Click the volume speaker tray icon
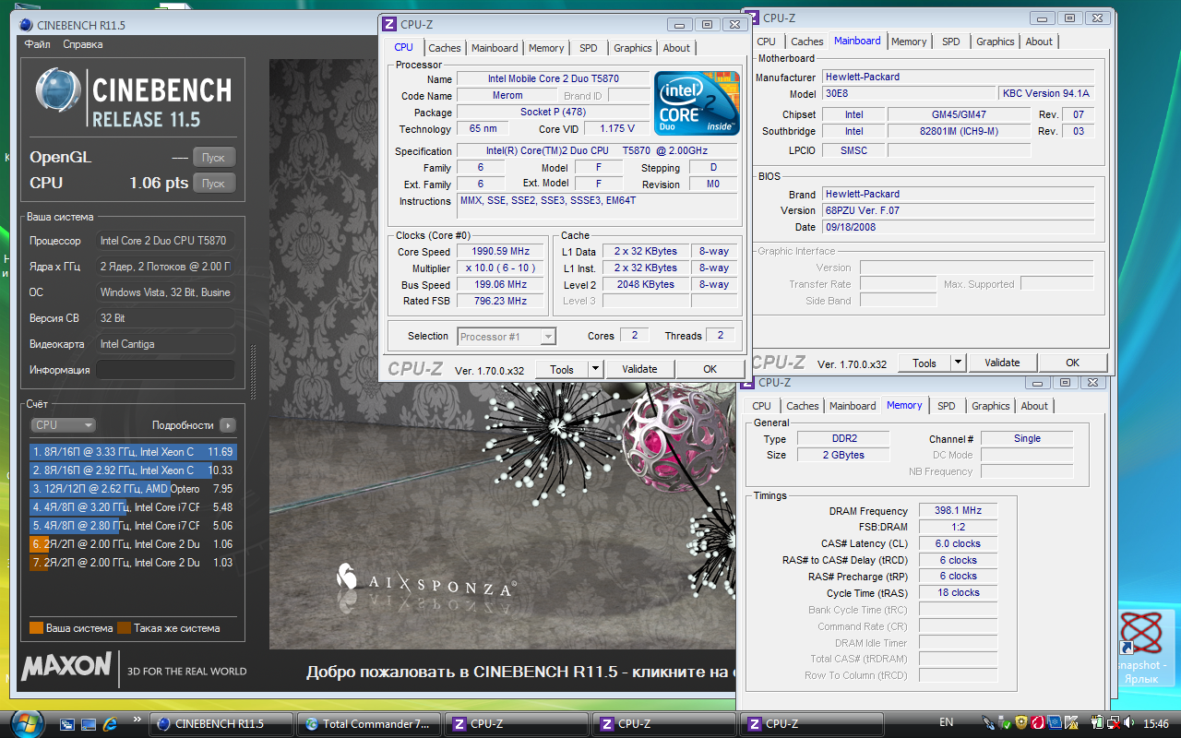1181x738 pixels. [1130, 723]
